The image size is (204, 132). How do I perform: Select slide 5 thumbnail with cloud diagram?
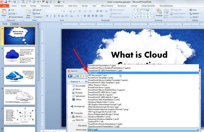[19, 116]
